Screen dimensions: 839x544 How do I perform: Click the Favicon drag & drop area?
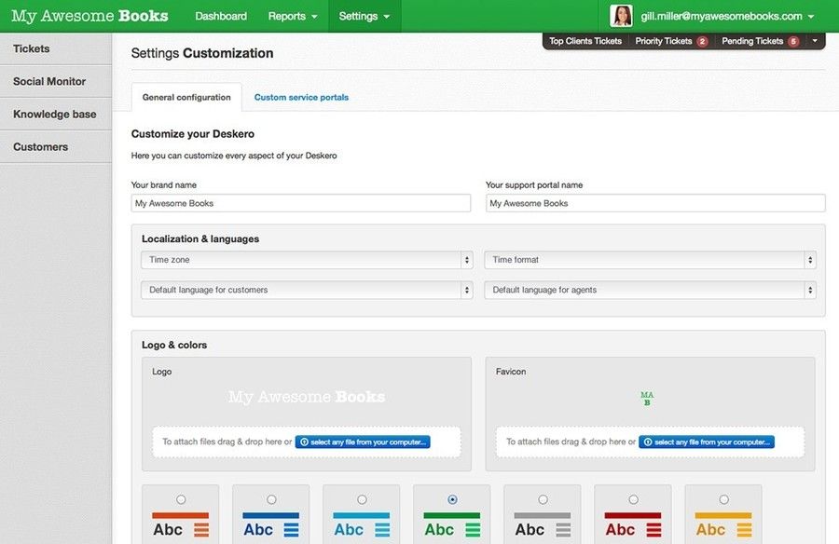650,442
